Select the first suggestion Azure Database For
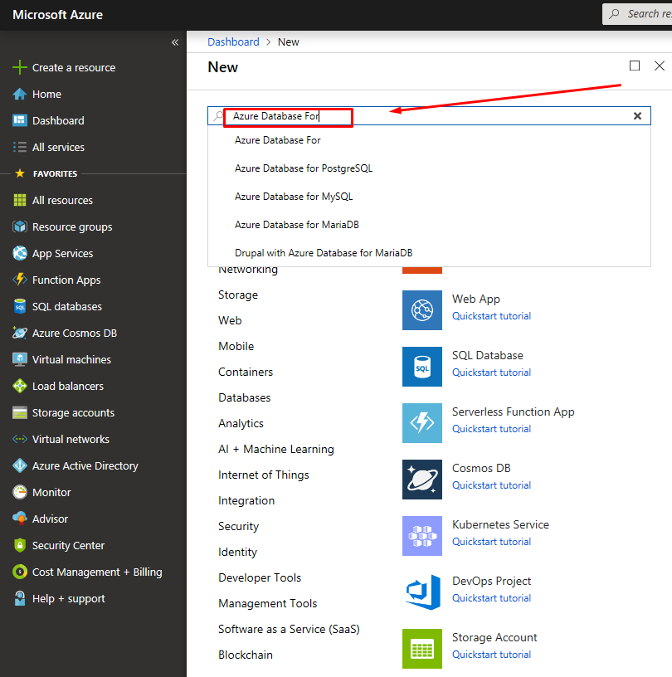 (x=278, y=140)
